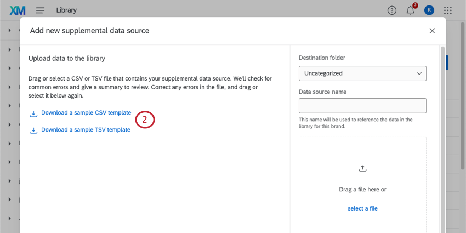Open the notifications bell
Viewport: 466px width, 233px height.
pos(410,10)
